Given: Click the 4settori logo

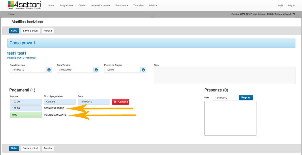Looking at the screenshot, I should [24, 5].
